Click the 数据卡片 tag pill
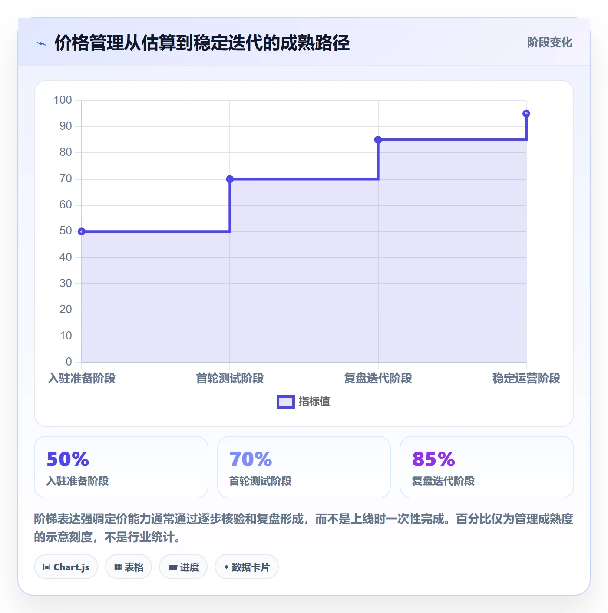 pyautogui.click(x=247, y=567)
